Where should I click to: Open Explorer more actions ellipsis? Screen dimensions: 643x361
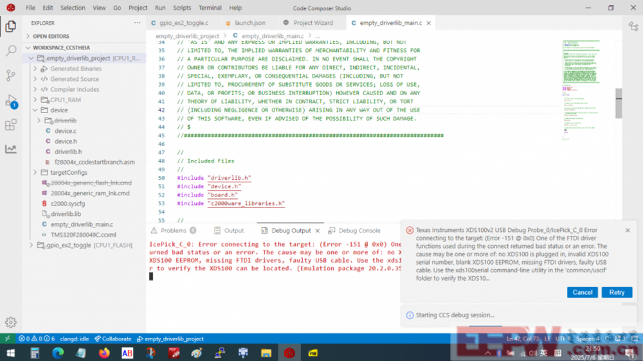click(x=138, y=23)
